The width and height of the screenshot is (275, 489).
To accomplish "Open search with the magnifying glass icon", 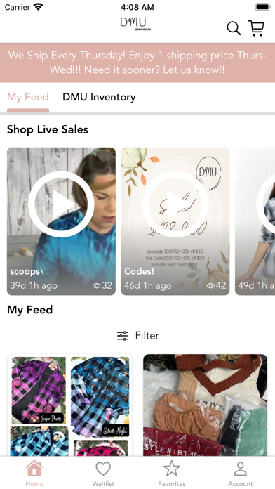I will tap(234, 28).
